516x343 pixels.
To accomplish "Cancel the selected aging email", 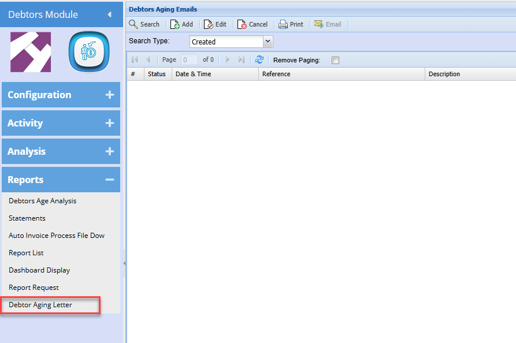I will (x=253, y=24).
